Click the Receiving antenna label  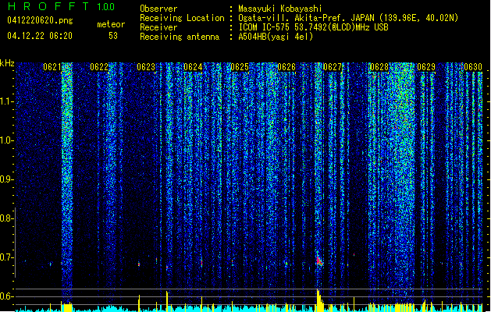pyautogui.click(x=180, y=37)
